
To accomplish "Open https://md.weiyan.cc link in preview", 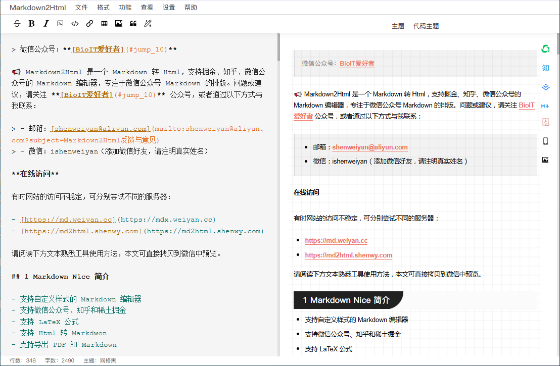I will pos(336,240).
